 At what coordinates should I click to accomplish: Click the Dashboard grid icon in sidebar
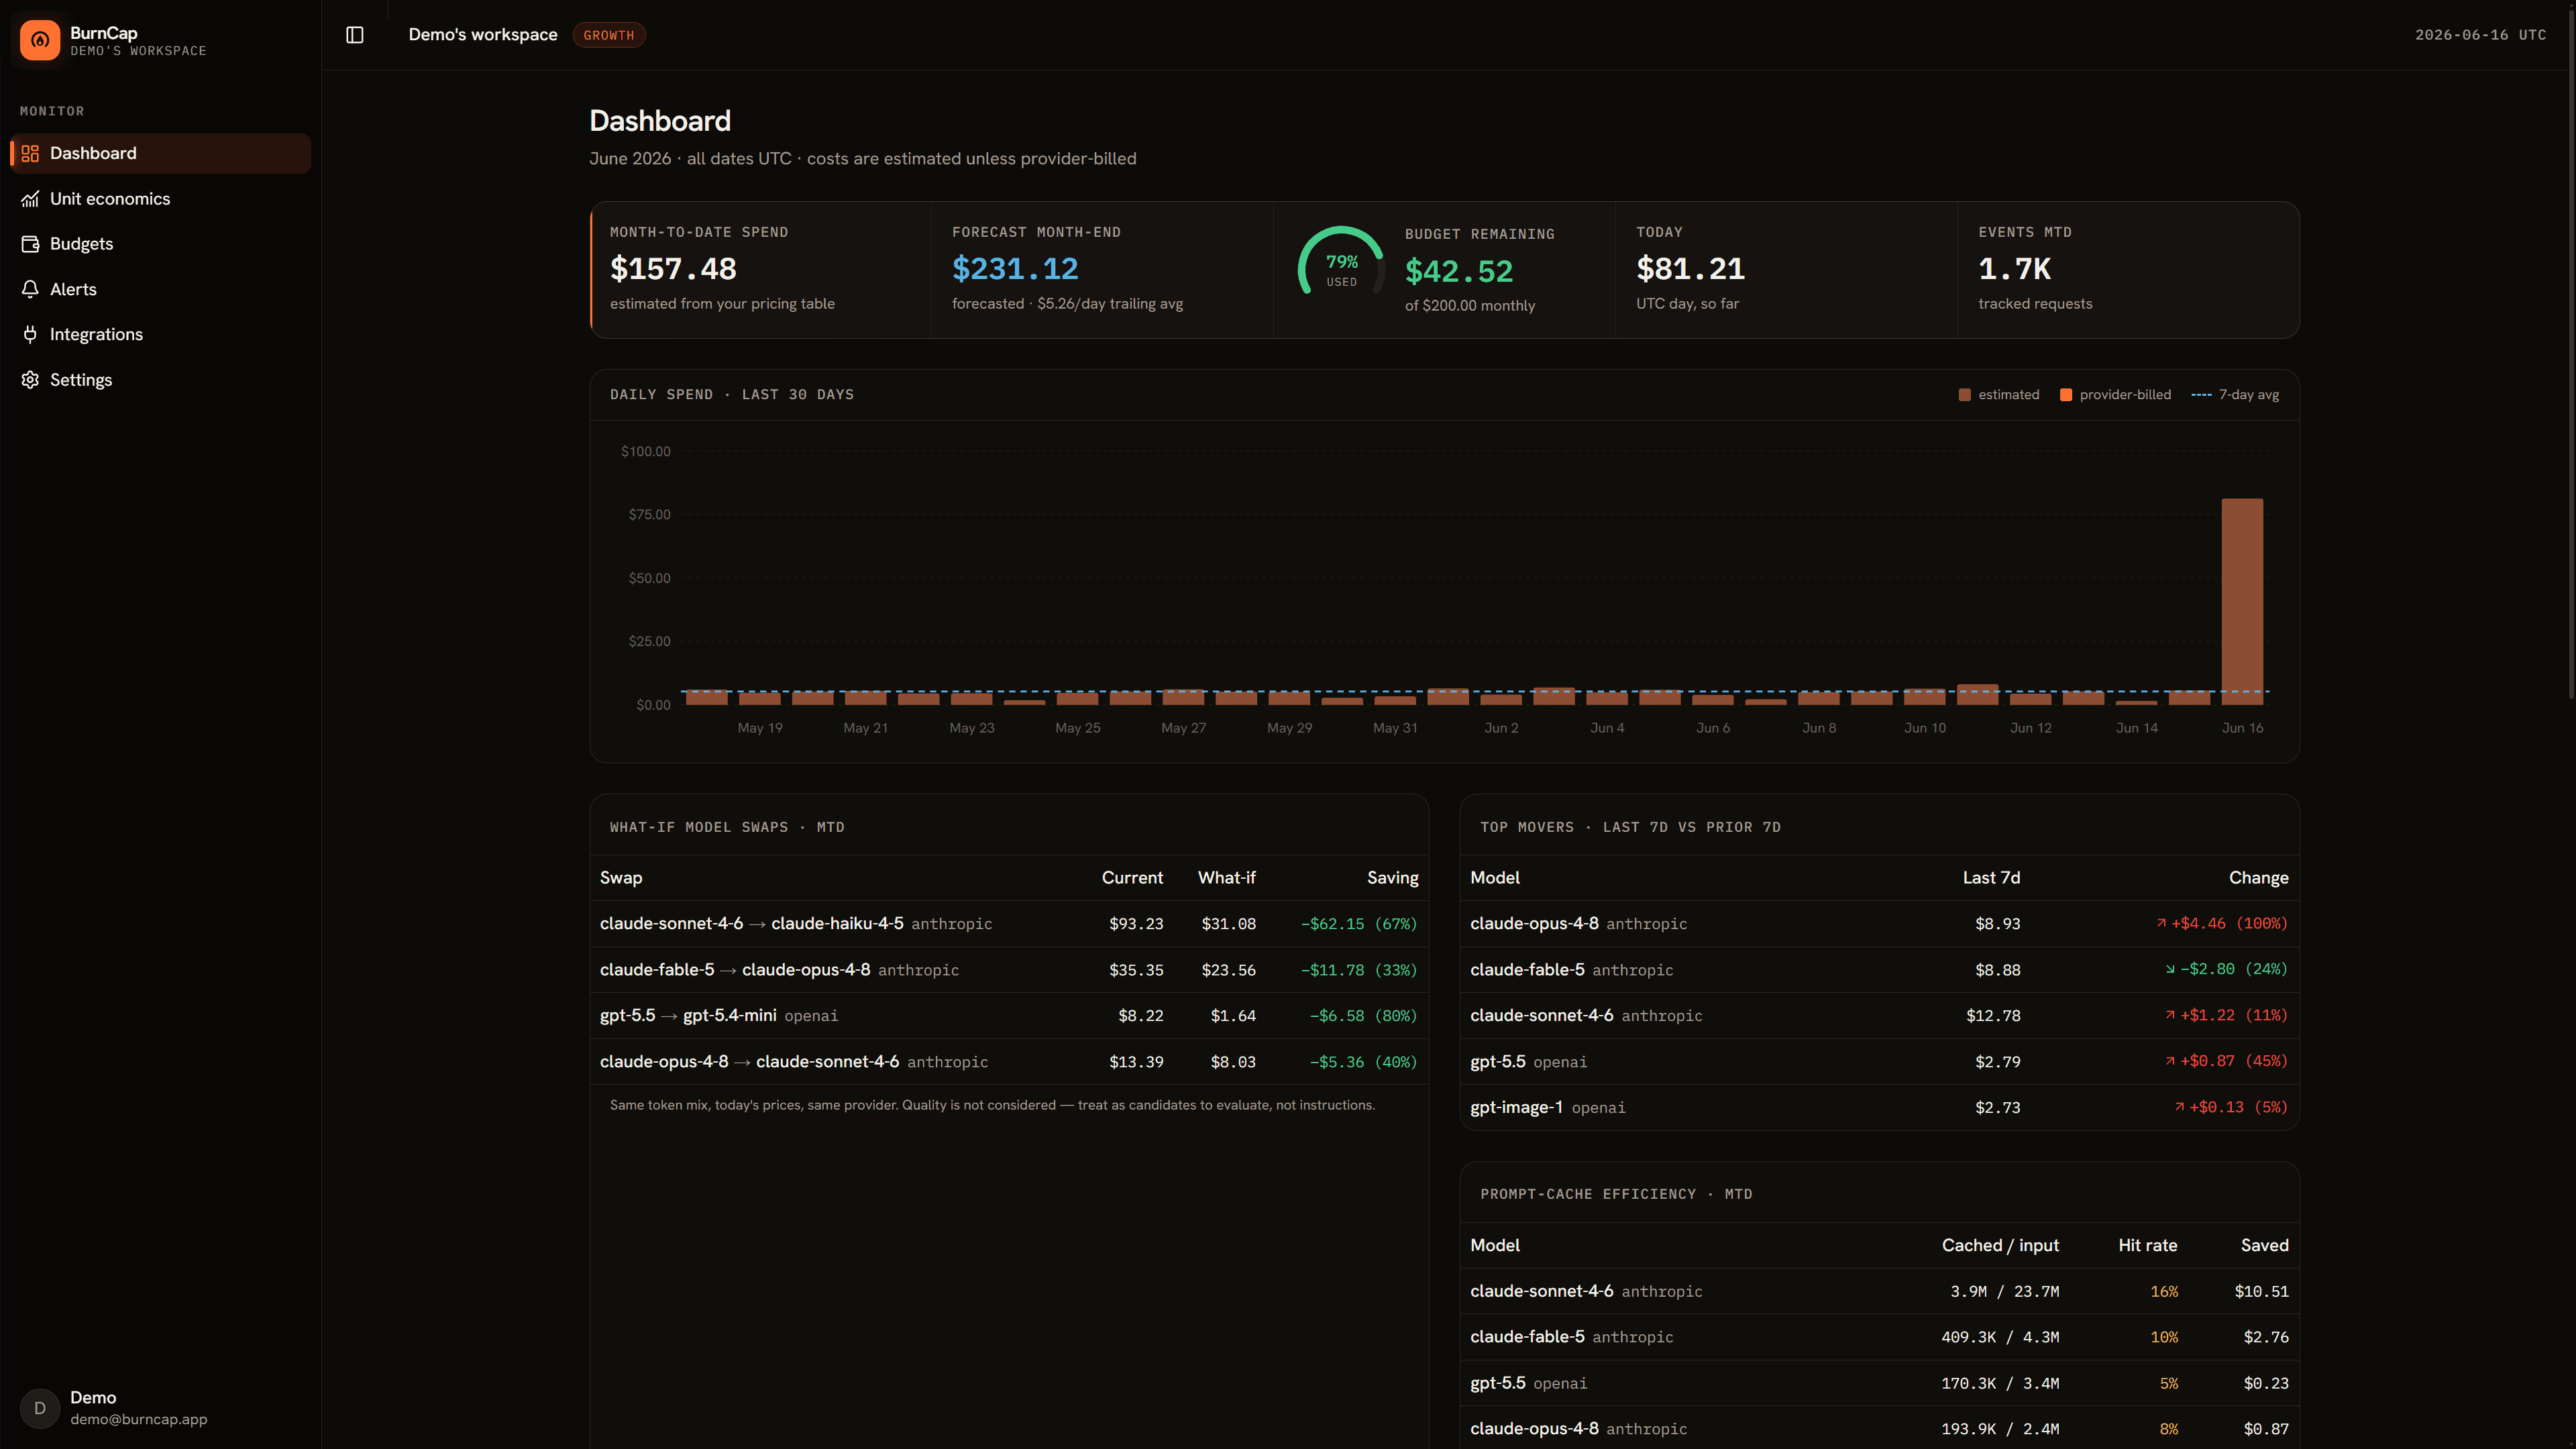30,153
